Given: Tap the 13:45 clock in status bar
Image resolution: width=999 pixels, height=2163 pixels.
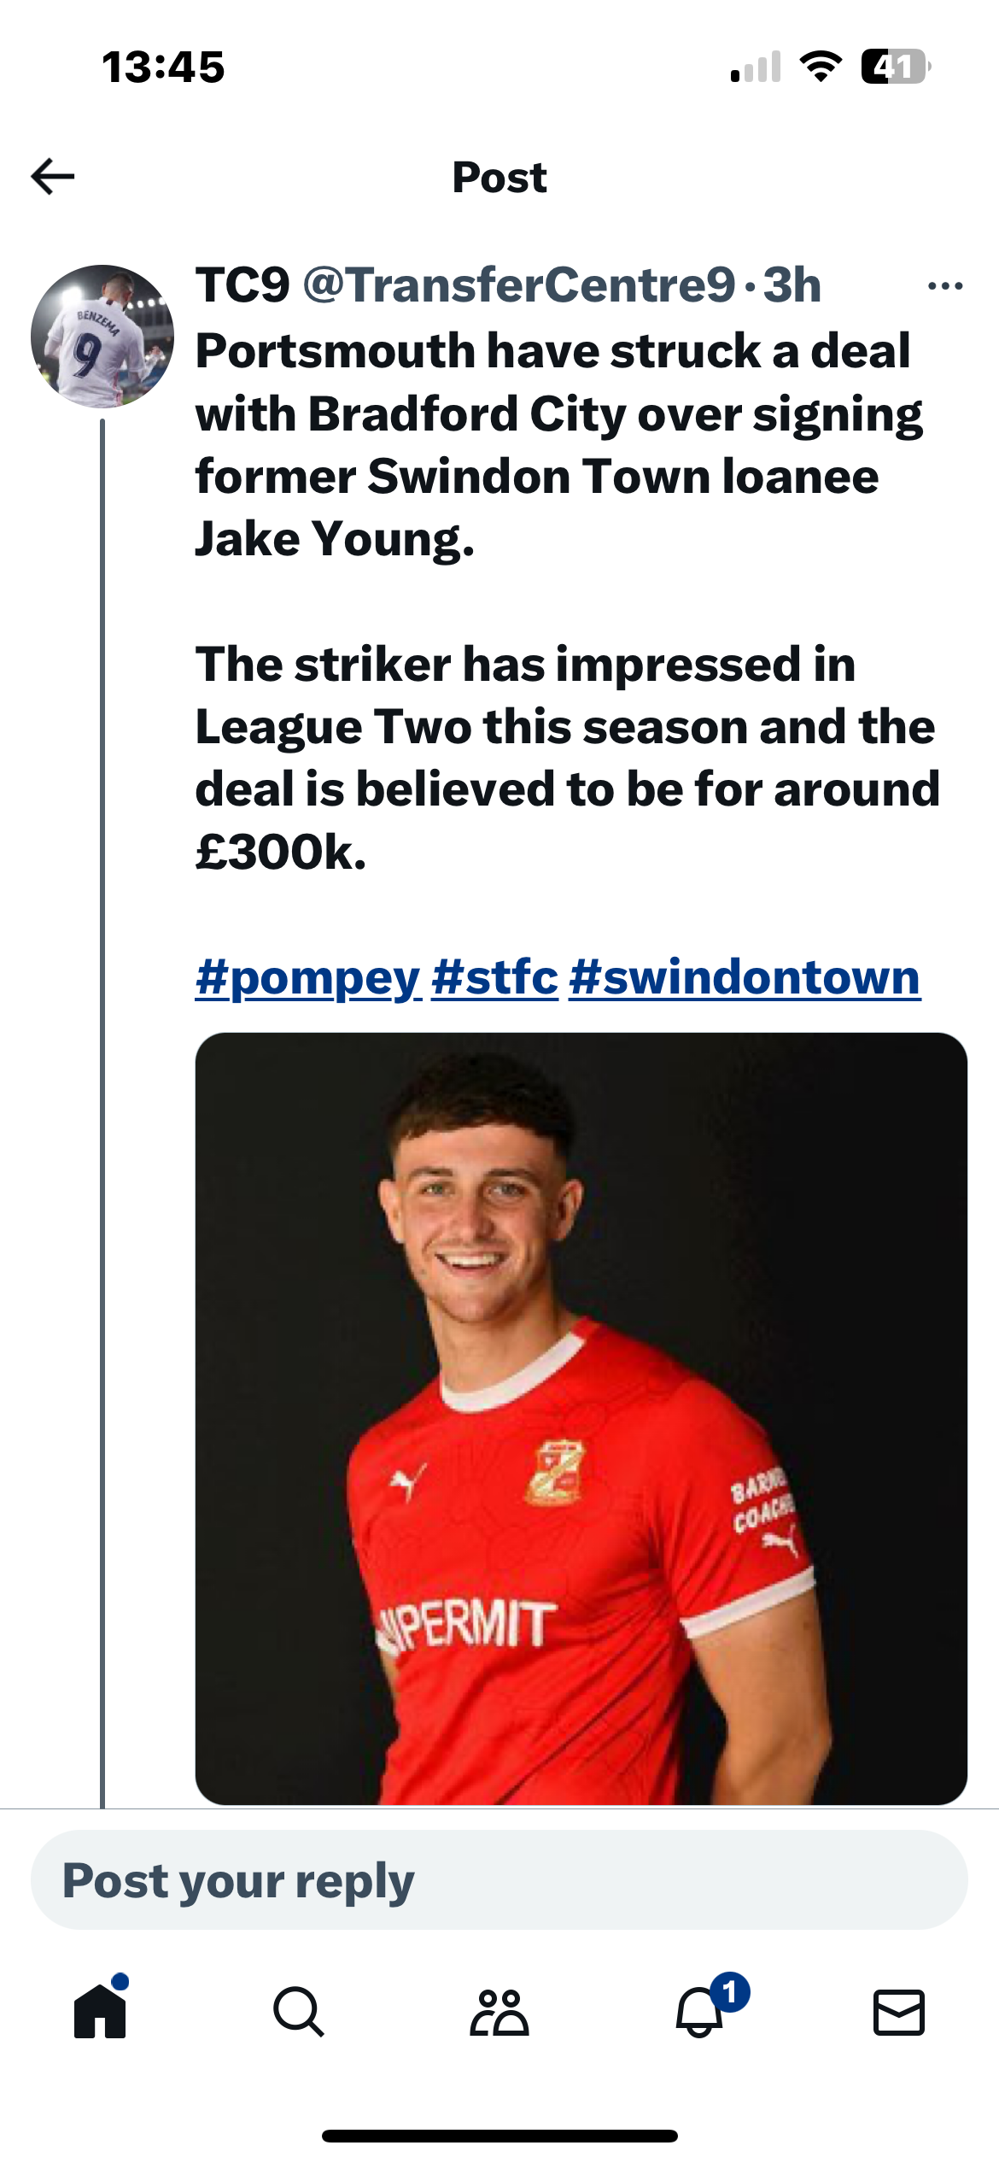Looking at the screenshot, I should (x=163, y=67).
